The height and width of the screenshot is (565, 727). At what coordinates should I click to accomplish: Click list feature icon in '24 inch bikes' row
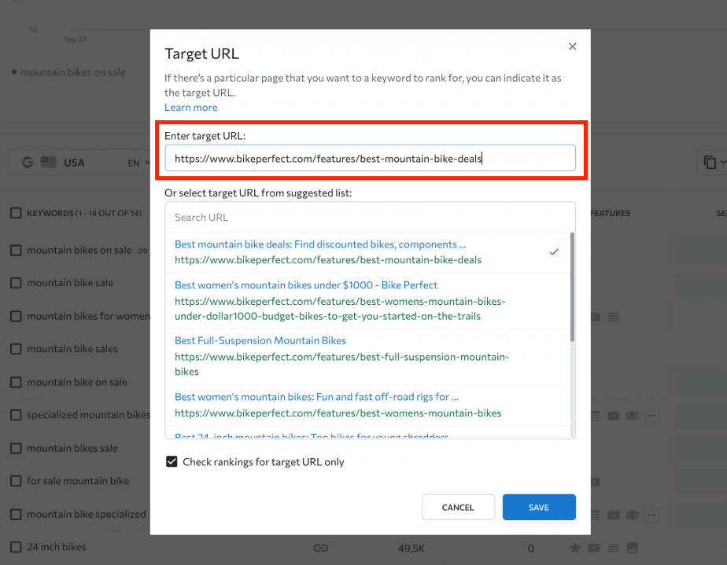[x=614, y=548]
